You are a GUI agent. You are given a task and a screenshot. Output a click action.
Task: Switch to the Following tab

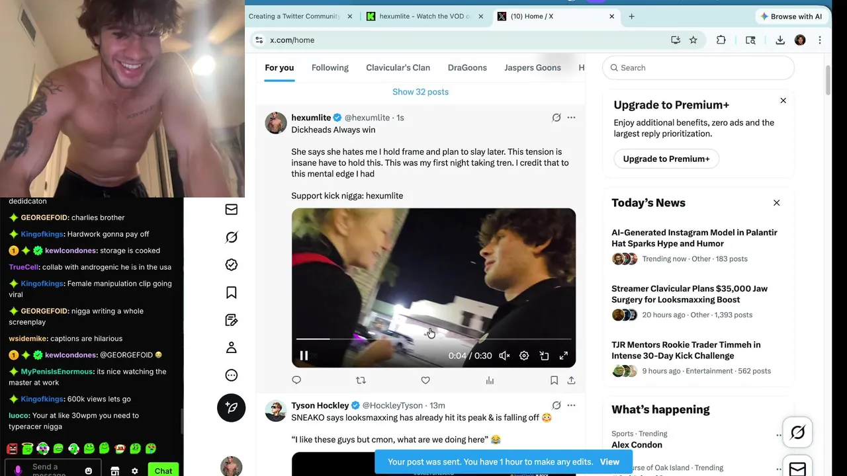point(330,67)
